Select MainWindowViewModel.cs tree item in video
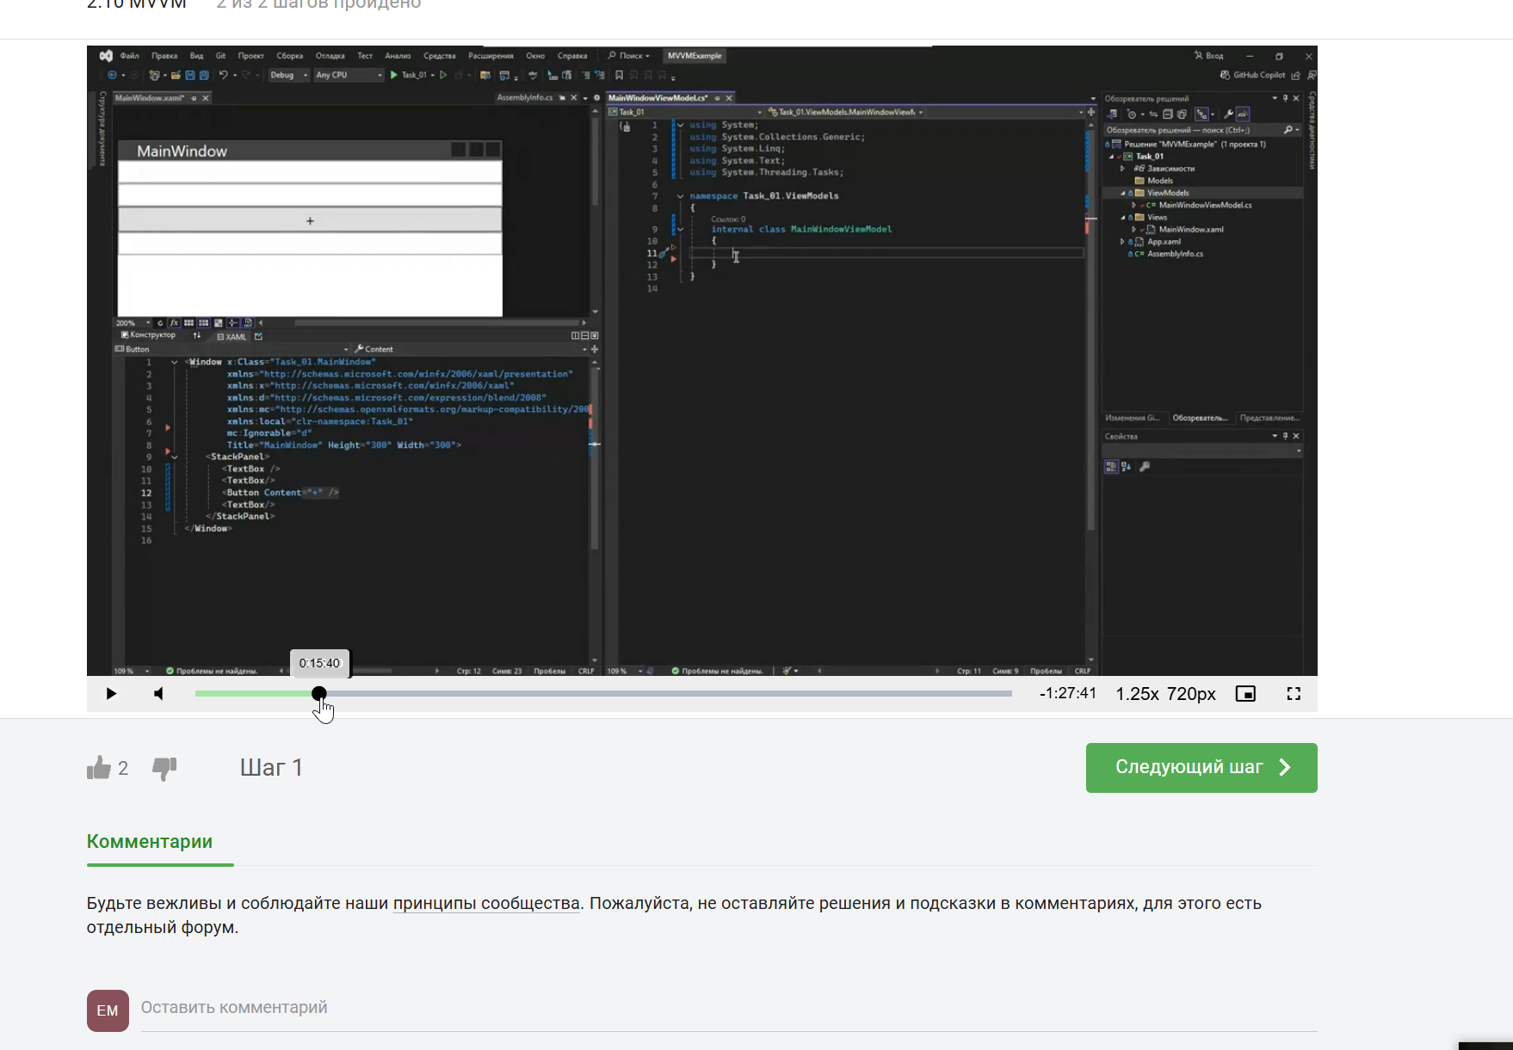This screenshot has width=1513, height=1050. (1204, 206)
